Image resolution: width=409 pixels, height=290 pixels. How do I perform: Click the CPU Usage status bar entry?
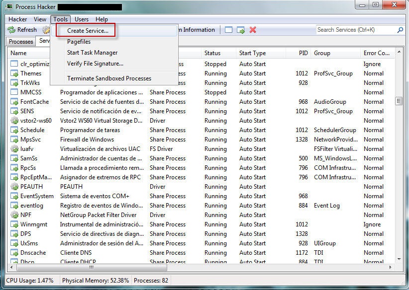tap(30, 281)
